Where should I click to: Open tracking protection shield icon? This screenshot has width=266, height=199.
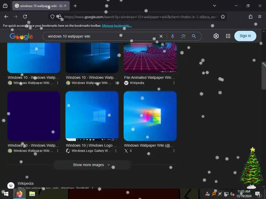(x=52, y=17)
